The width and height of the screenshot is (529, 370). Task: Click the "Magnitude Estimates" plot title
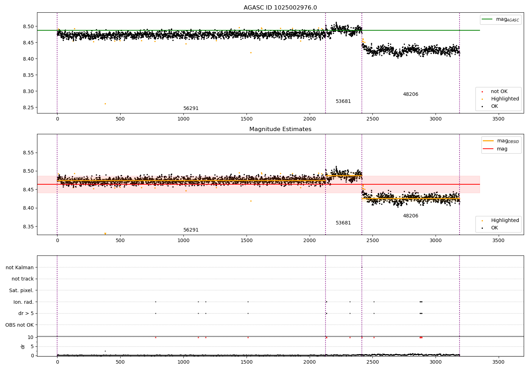coord(280,129)
